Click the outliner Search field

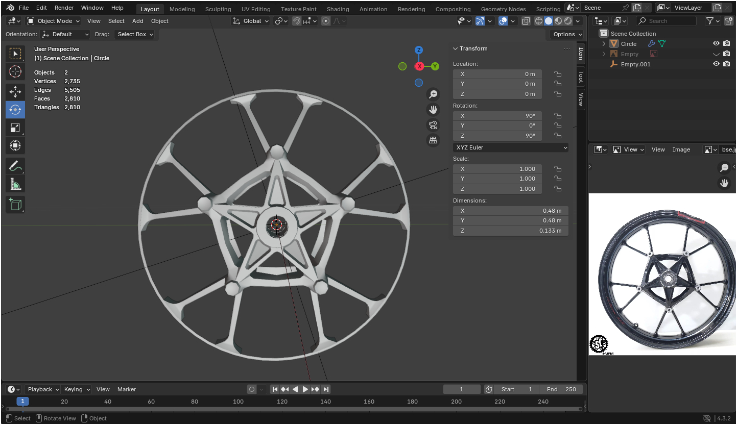666,21
